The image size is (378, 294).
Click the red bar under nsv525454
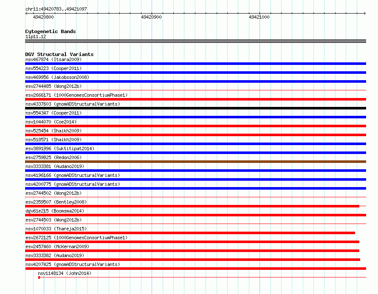(x=195, y=135)
